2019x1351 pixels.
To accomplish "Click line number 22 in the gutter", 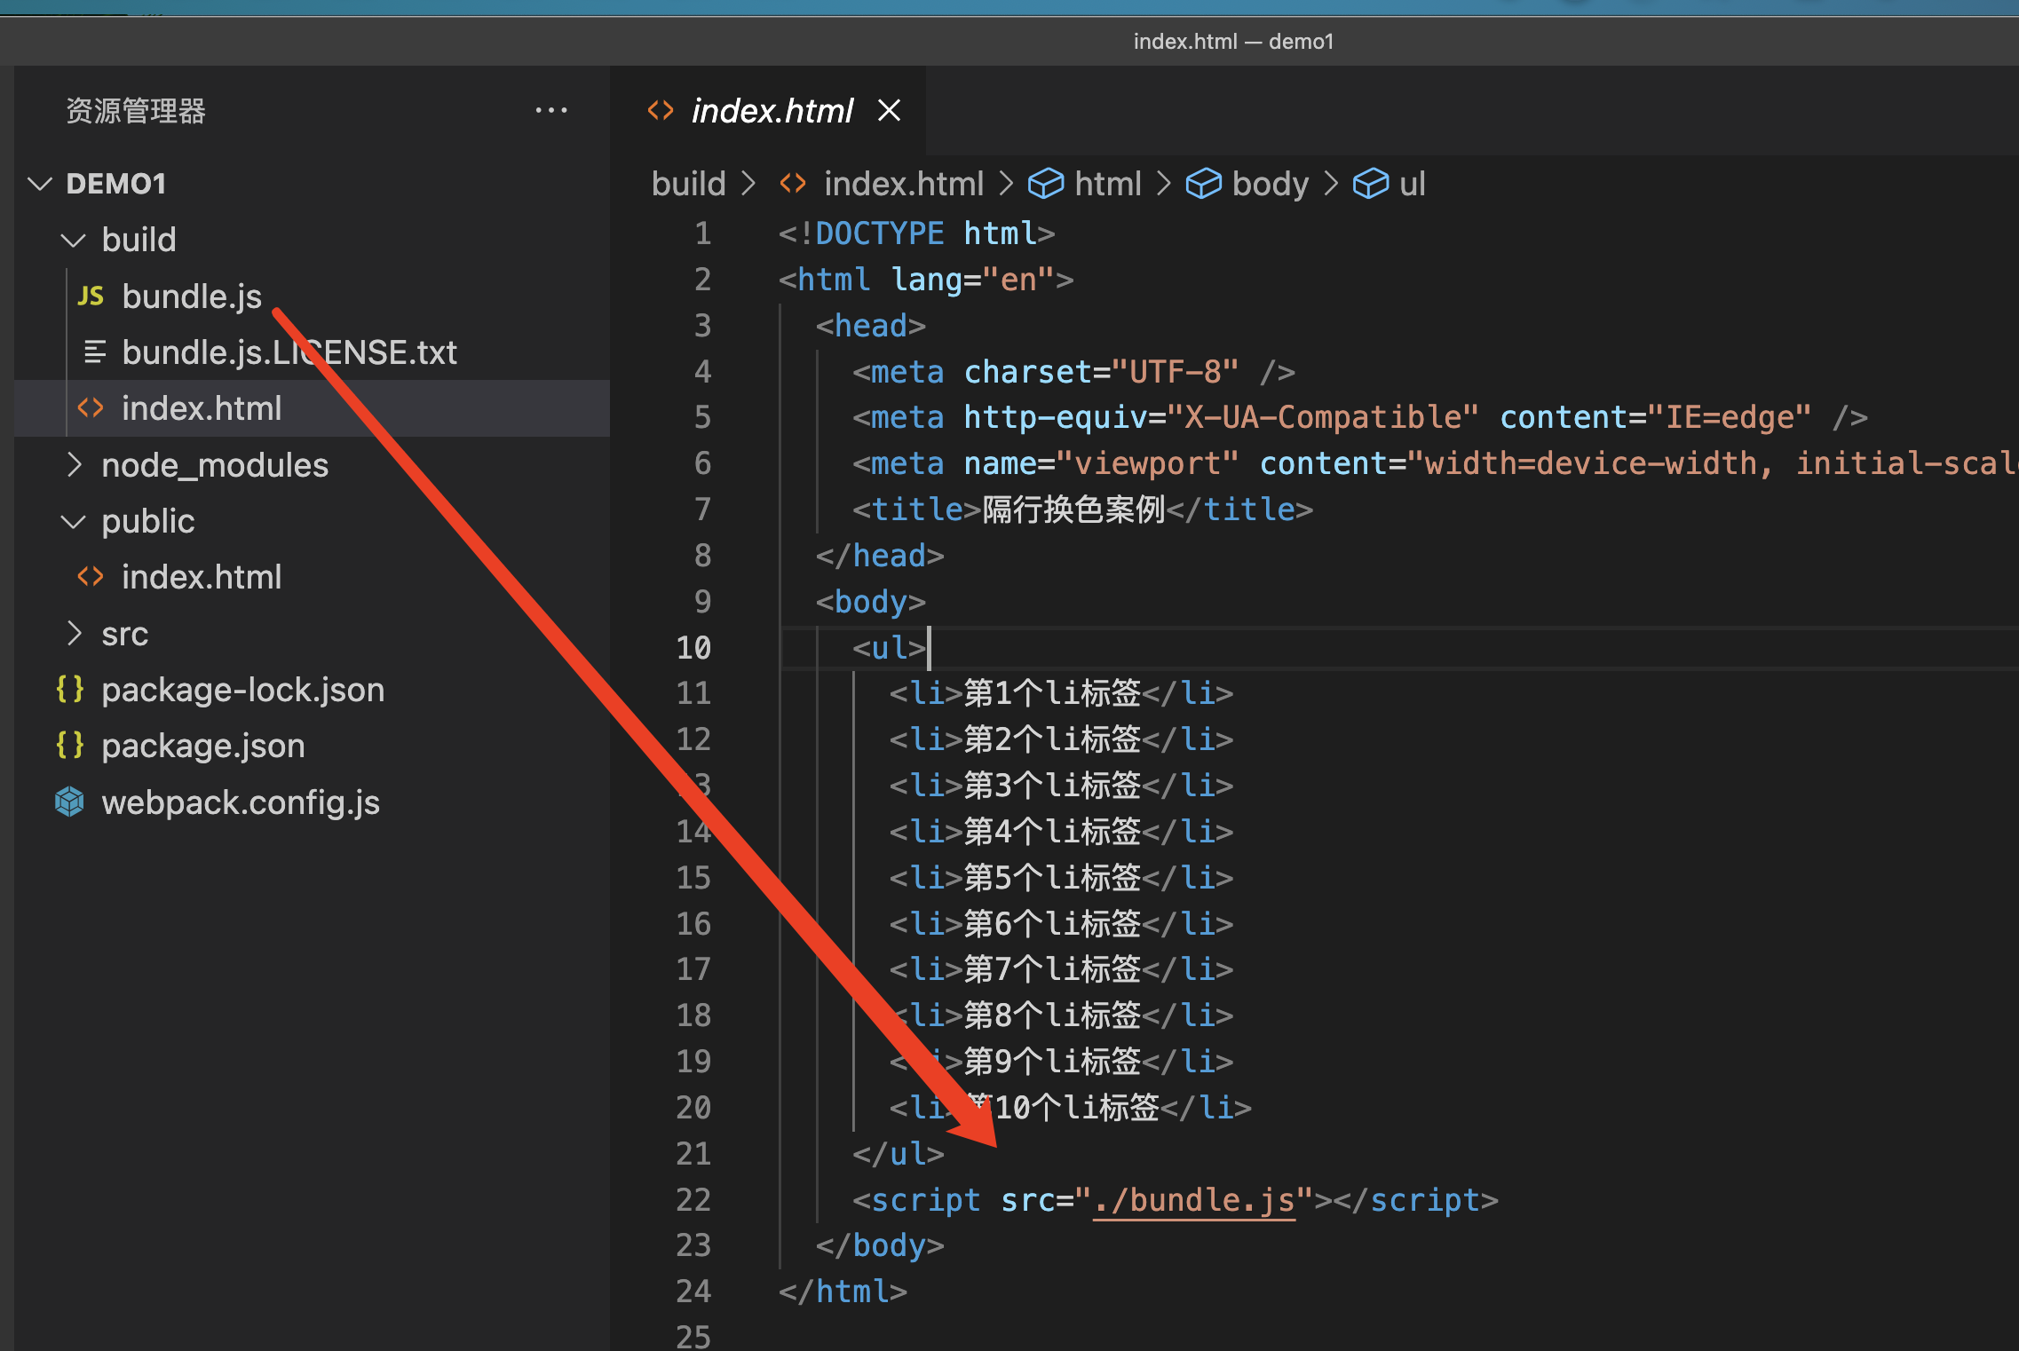I will tap(693, 1200).
